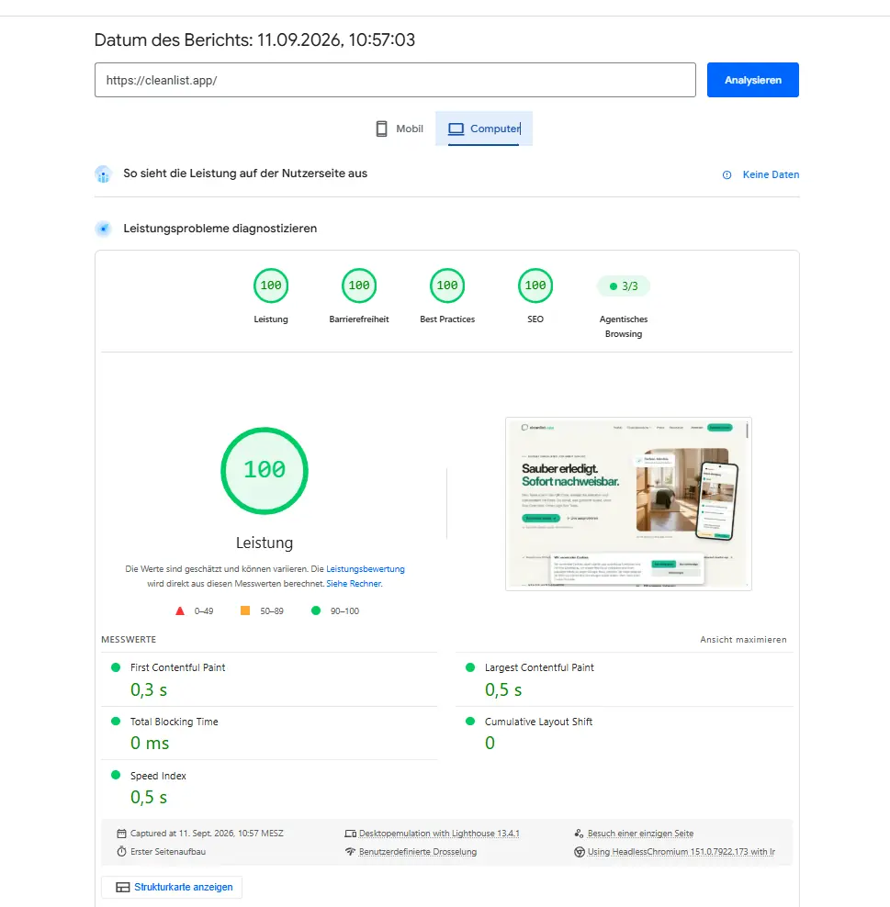890x907 pixels.
Task: Click the MESSWERTE section label
Action: tap(129, 639)
